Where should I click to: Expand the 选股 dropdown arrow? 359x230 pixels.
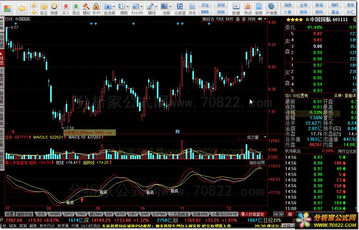[170, 6]
